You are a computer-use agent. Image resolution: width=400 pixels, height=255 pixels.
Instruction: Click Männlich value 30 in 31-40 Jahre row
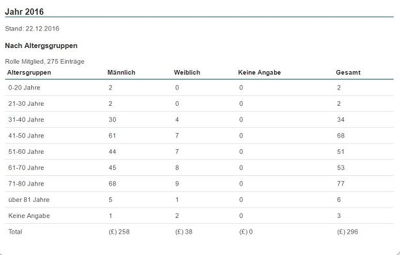[112, 120]
